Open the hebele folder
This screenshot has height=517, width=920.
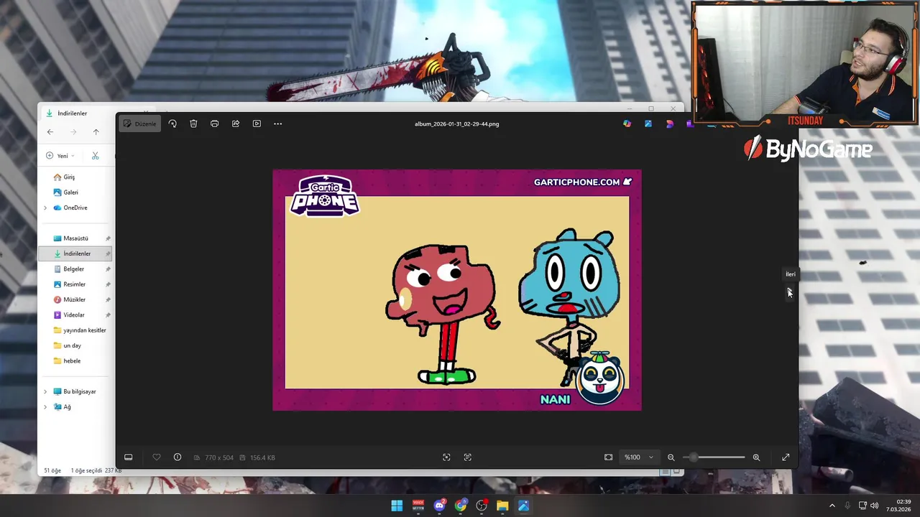pos(72,361)
